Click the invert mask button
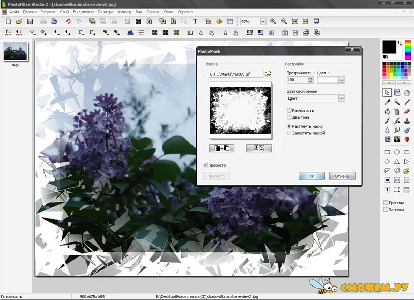The height and width of the screenshot is (300, 414). click(221, 148)
